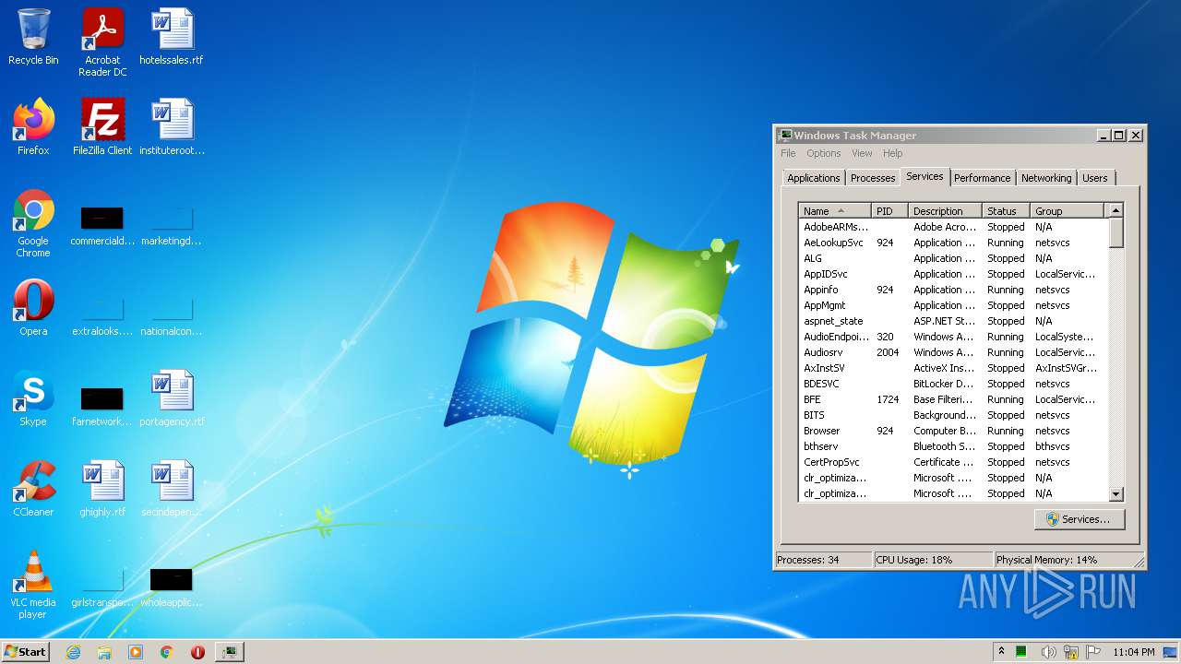This screenshot has width=1181, height=664.
Task: Open the Recycle Bin desktop icon
Action: (x=33, y=37)
